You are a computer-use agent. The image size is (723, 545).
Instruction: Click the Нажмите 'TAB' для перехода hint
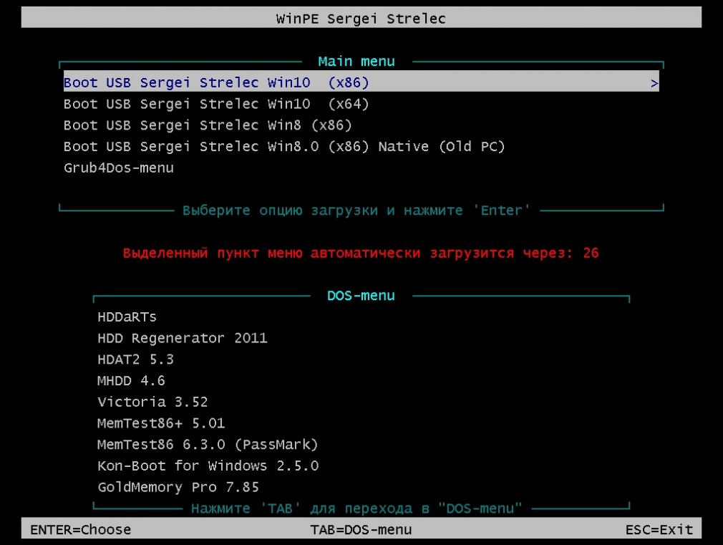point(356,508)
